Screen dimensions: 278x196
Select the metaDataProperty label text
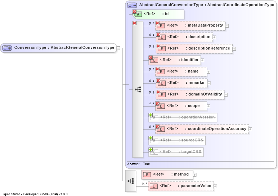click(x=205, y=25)
